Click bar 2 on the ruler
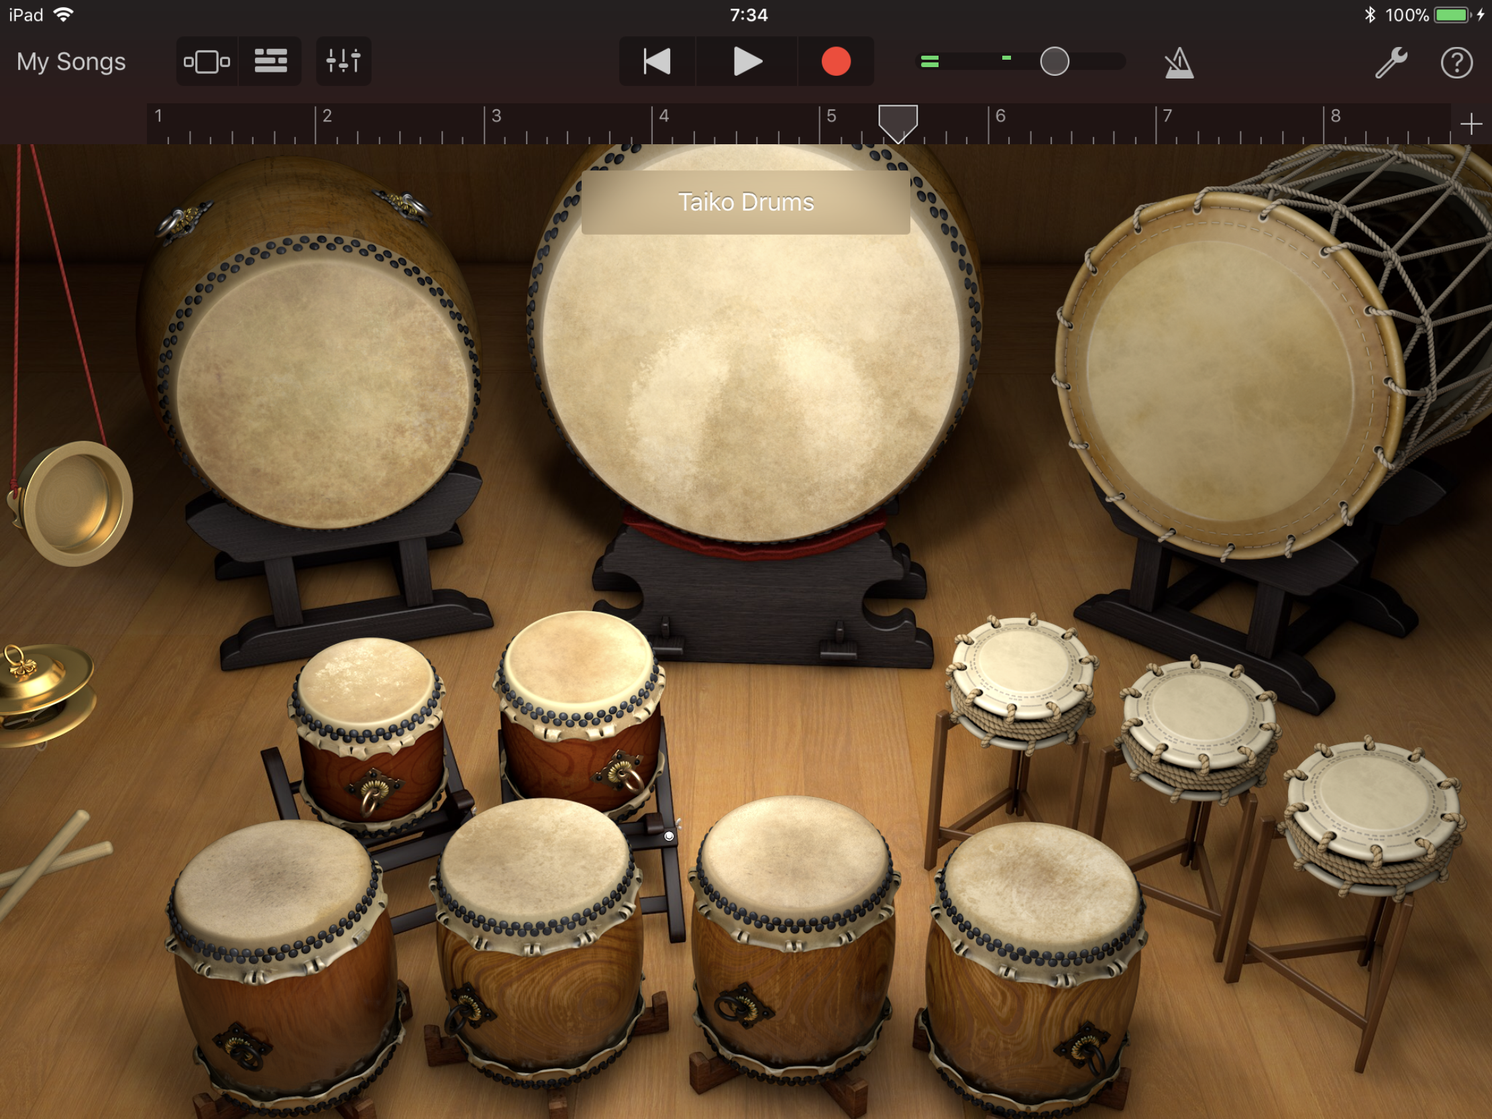Image resolution: width=1492 pixels, height=1119 pixels. point(327,116)
